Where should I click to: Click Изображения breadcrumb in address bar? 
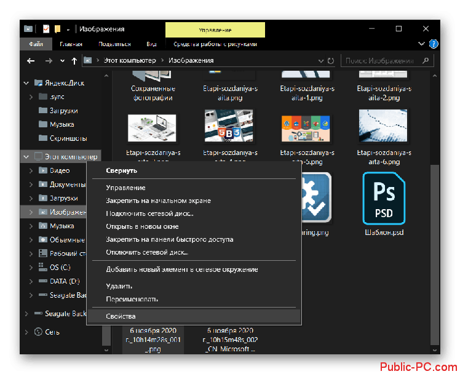191,60
